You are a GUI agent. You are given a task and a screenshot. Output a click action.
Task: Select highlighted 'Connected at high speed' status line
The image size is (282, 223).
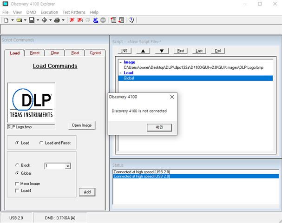pyautogui.click(x=196, y=176)
